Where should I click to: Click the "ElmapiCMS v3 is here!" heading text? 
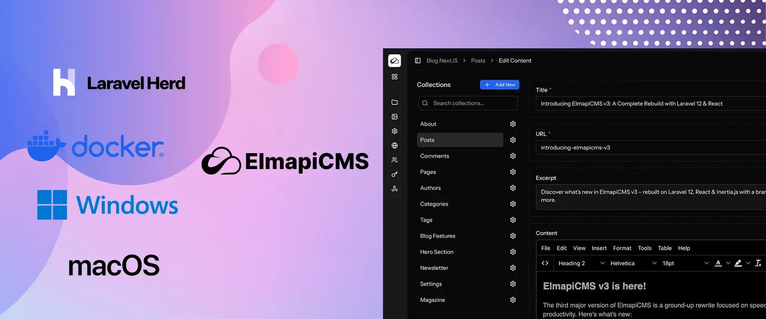pyautogui.click(x=594, y=286)
